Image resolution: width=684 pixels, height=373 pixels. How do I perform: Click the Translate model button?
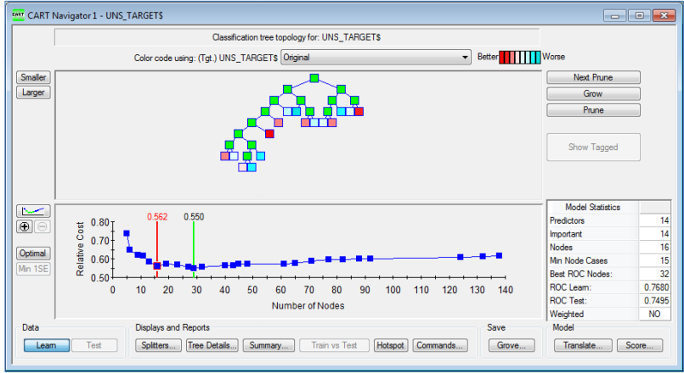[583, 345]
